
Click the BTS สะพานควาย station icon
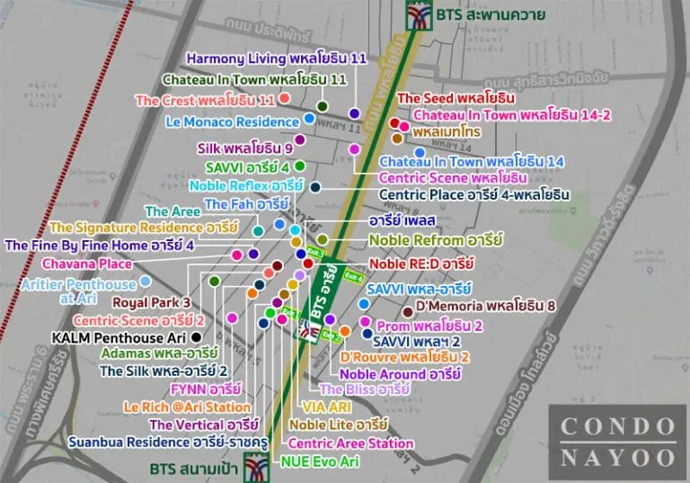pyautogui.click(x=419, y=15)
